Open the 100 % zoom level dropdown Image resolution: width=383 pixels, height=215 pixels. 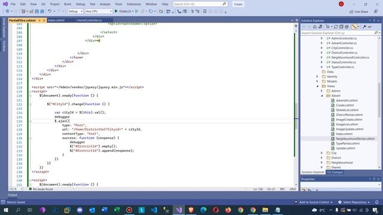[x=16, y=189]
